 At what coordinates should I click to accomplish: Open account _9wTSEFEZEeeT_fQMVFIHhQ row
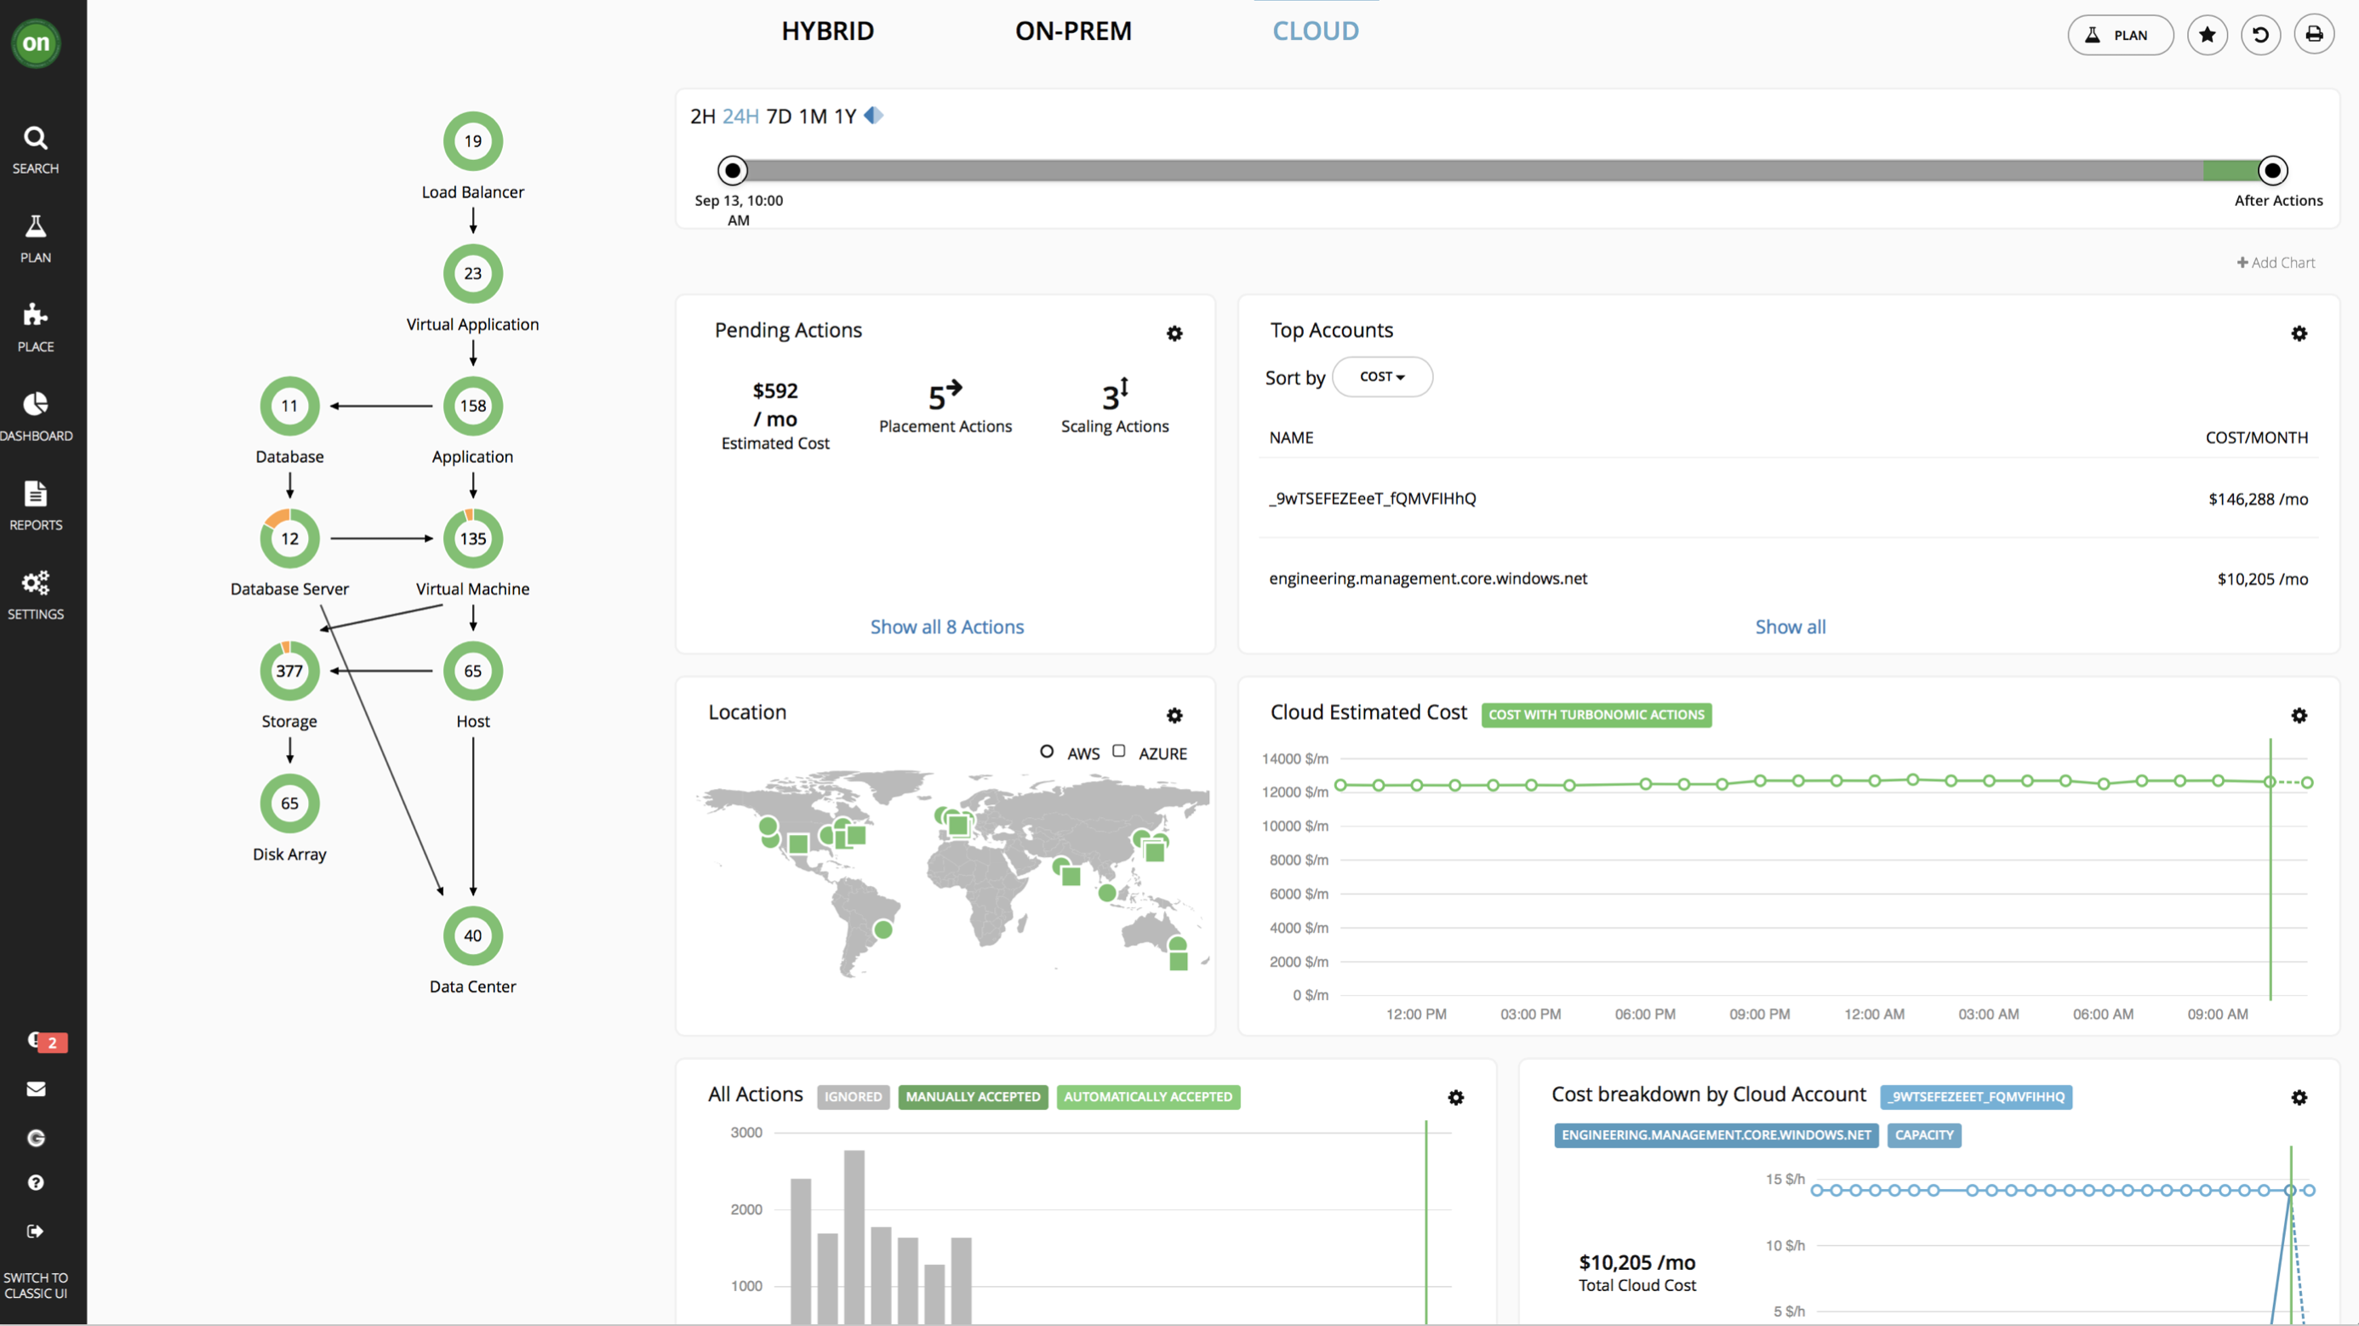pyautogui.click(x=1789, y=498)
